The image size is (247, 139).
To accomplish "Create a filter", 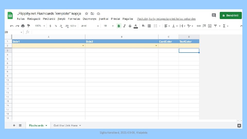I will (215, 26).
